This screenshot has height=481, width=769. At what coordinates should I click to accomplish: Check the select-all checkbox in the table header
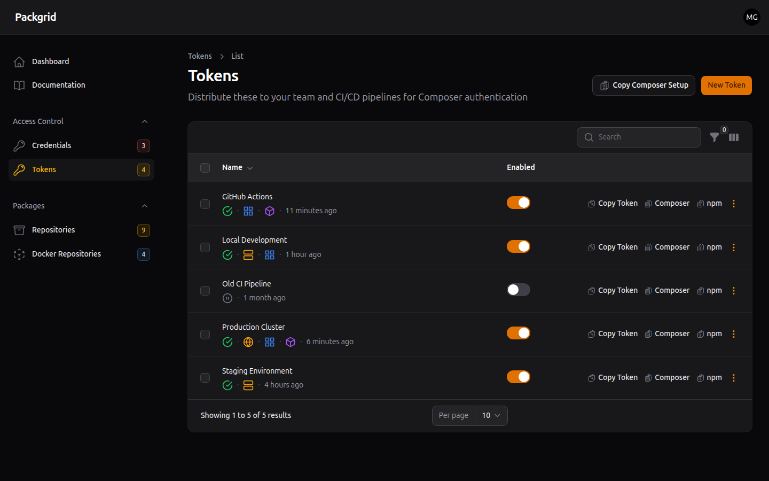pyautogui.click(x=205, y=167)
